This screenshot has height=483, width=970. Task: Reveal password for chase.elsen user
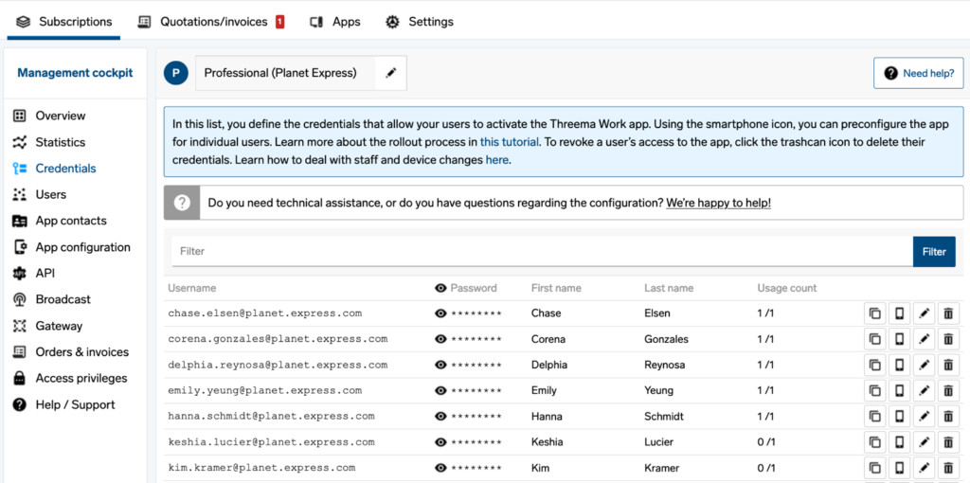click(x=440, y=313)
